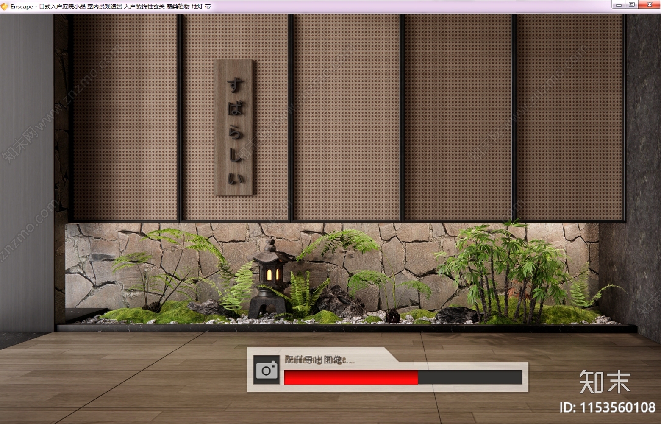Minimize the Enscape window
Screen dimensions: 661x424
click(619, 5)
